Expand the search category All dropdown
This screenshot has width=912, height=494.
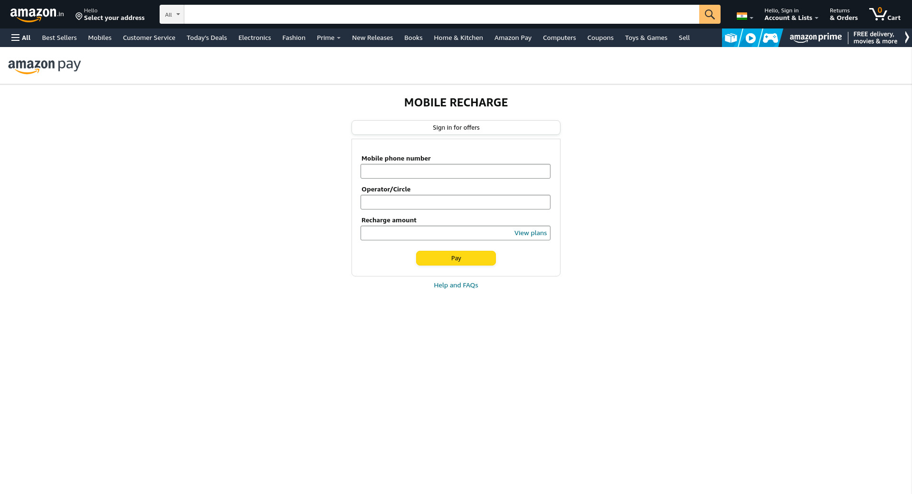pyautogui.click(x=171, y=14)
